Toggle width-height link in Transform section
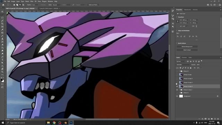Screen dimensions: 222x125 (178, 22)
